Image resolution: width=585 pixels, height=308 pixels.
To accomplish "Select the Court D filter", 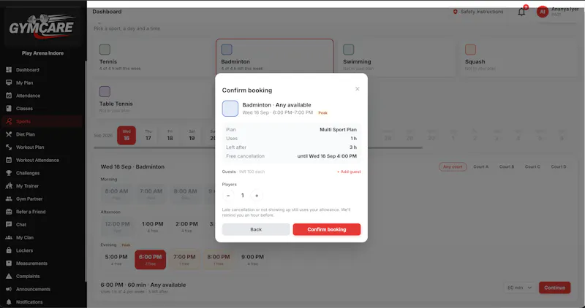I will coord(559,167).
